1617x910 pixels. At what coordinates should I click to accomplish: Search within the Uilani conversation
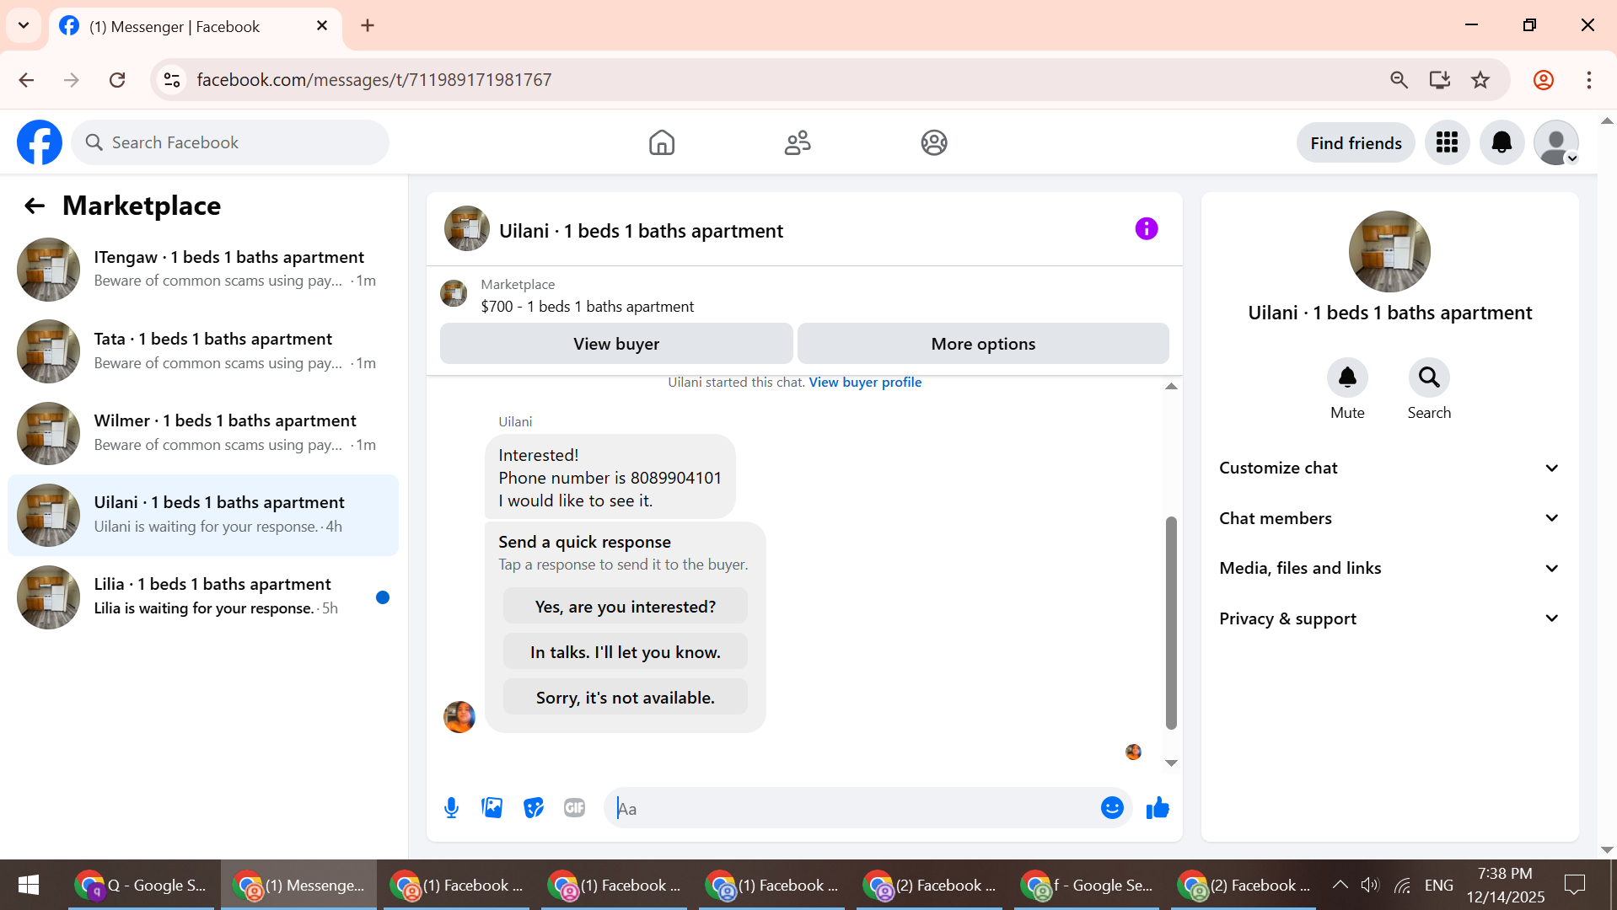click(x=1429, y=377)
